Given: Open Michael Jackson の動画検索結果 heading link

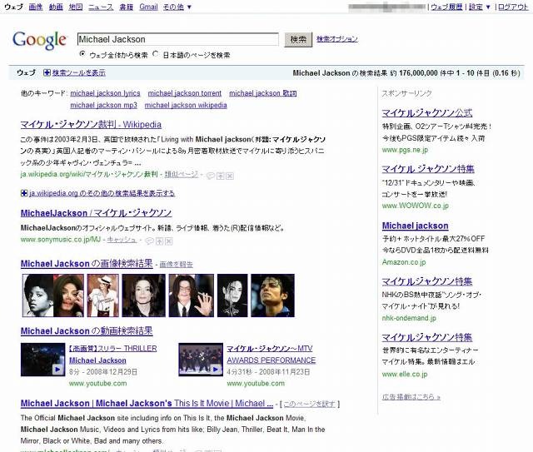Looking at the screenshot, I should [87, 331].
